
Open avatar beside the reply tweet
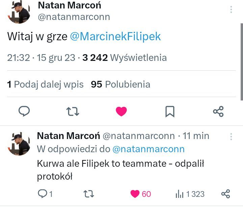pyautogui.click(x=19, y=143)
